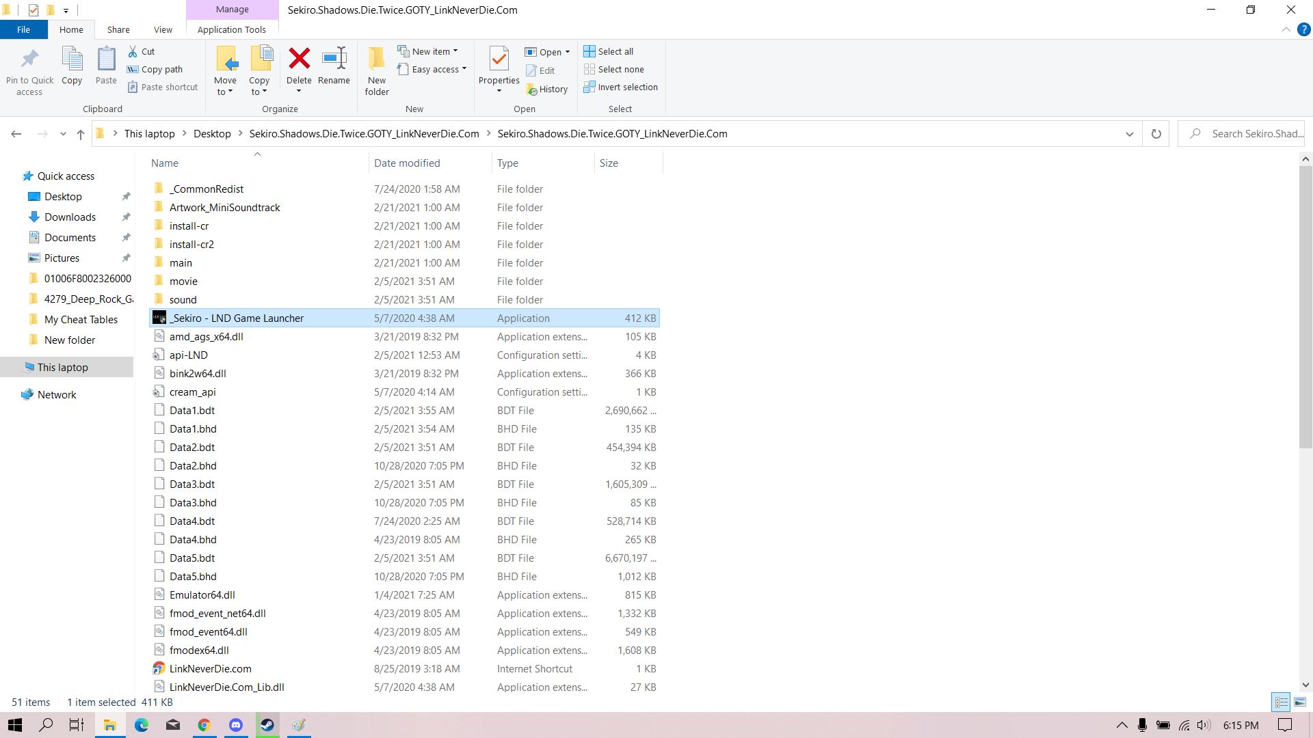Click Desktop in the address breadcrumb
The width and height of the screenshot is (1313, 738).
pos(212,134)
